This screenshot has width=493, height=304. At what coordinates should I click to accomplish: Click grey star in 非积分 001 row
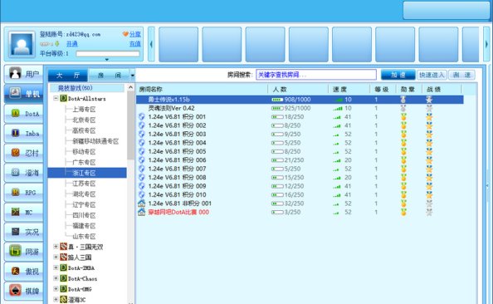pos(429,203)
